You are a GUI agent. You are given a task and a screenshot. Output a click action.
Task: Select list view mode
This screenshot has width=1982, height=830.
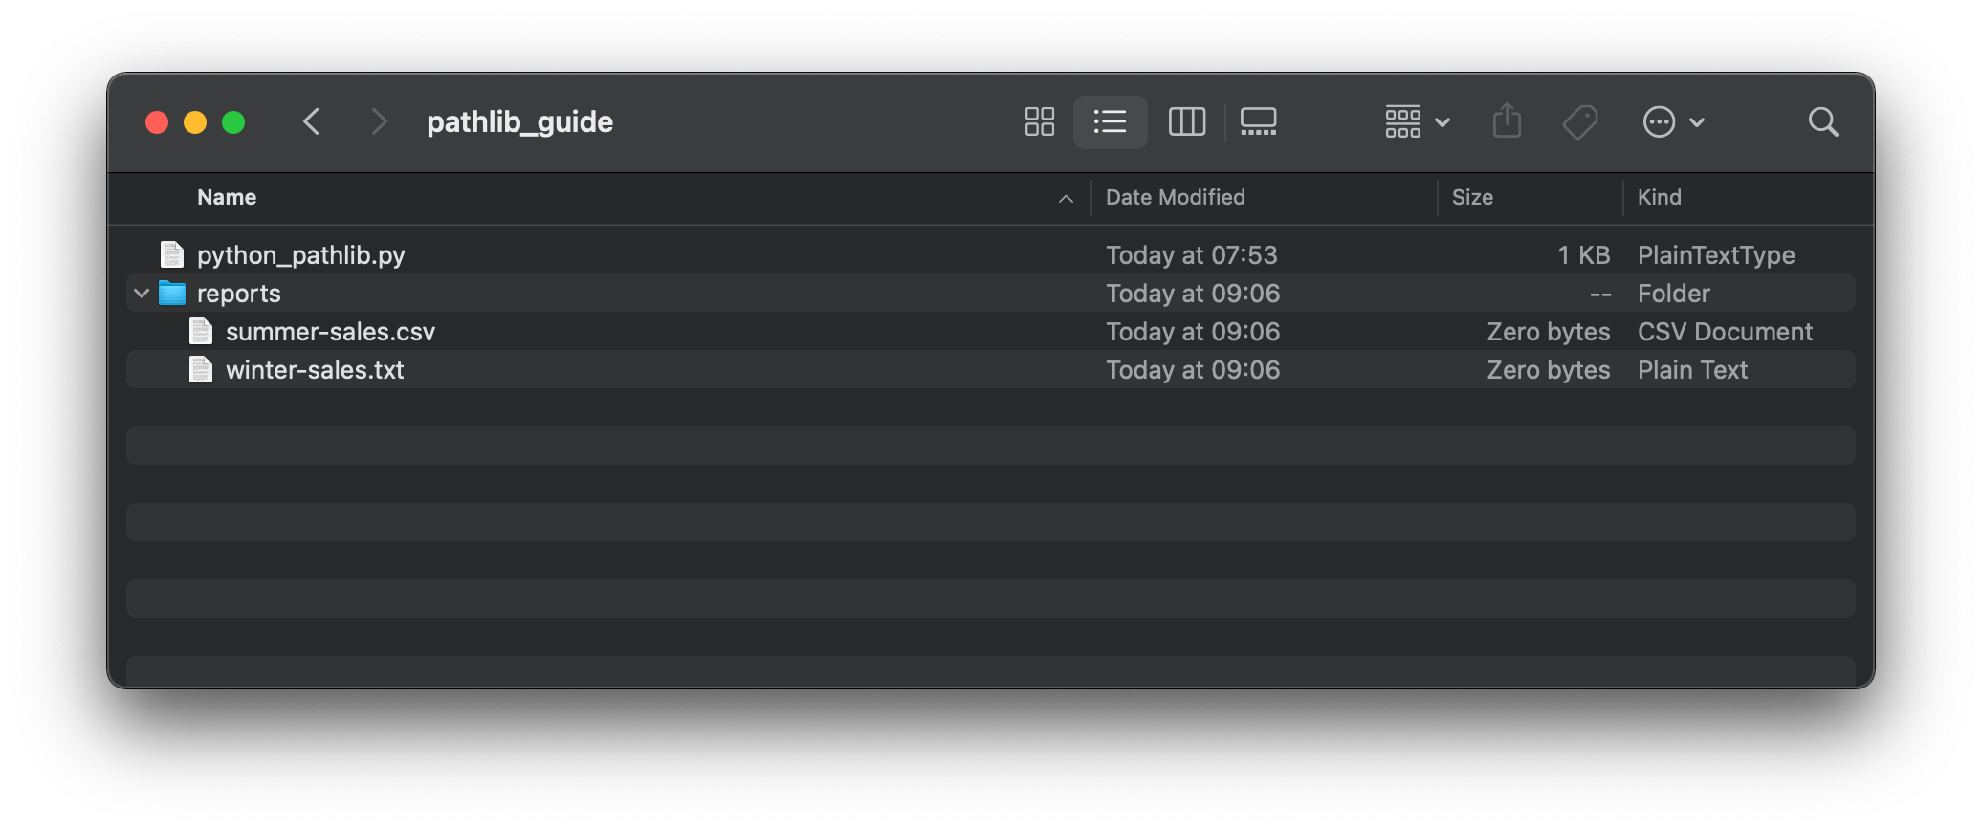(x=1110, y=121)
